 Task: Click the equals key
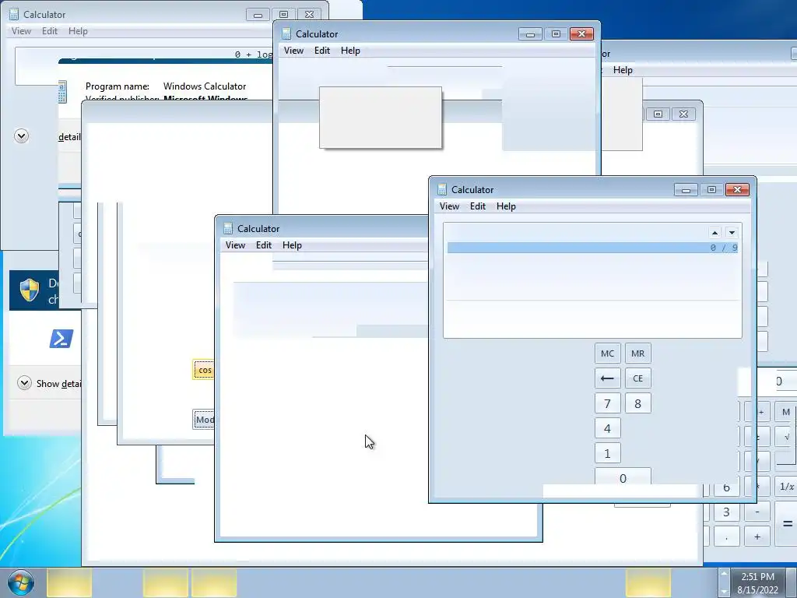click(x=786, y=524)
